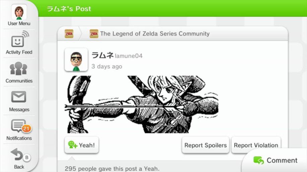Open the User Menu Mii avatar
Screen dimensions: 307x172
click(x=19, y=12)
